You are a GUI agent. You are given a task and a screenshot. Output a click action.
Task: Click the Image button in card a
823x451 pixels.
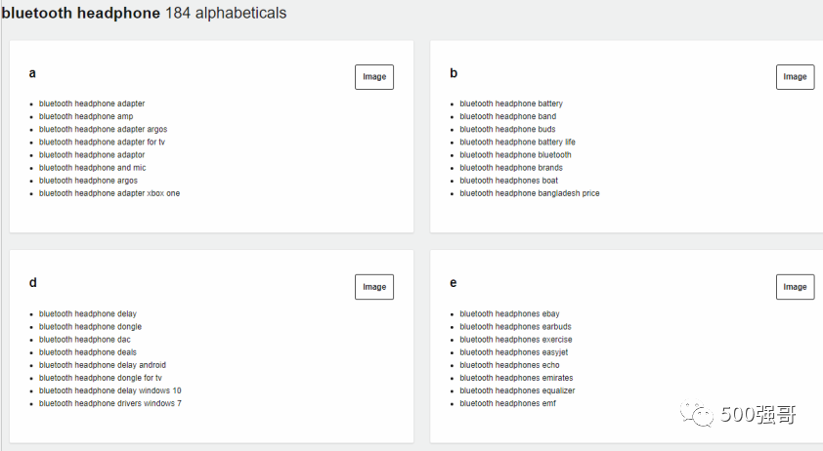(373, 77)
